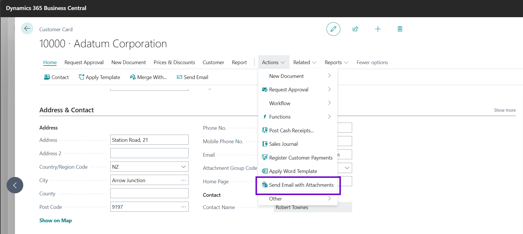
Task: Click Fewer options
Action: [x=372, y=62]
